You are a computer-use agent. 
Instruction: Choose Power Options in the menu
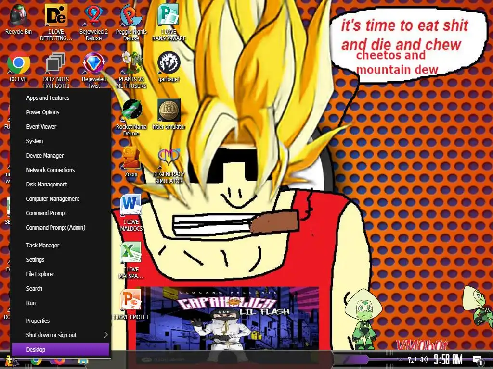60,112
